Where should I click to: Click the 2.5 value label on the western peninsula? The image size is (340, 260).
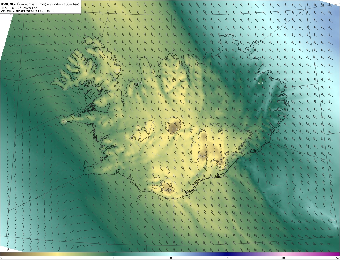(64, 121)
